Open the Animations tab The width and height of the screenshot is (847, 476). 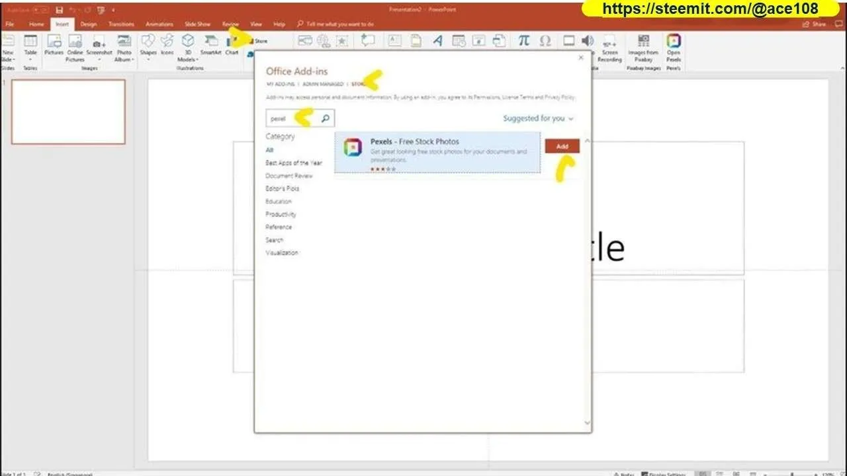point(159,24)
